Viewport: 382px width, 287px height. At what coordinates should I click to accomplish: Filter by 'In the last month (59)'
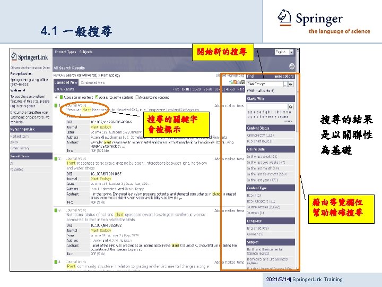(x=263, y=168)
